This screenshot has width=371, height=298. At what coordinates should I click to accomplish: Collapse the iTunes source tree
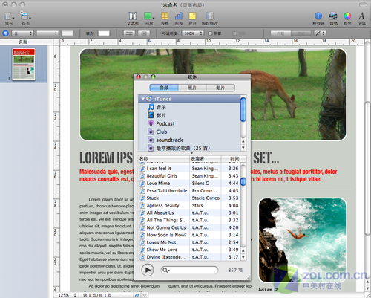pyautogui.click(x=142, y=99)
